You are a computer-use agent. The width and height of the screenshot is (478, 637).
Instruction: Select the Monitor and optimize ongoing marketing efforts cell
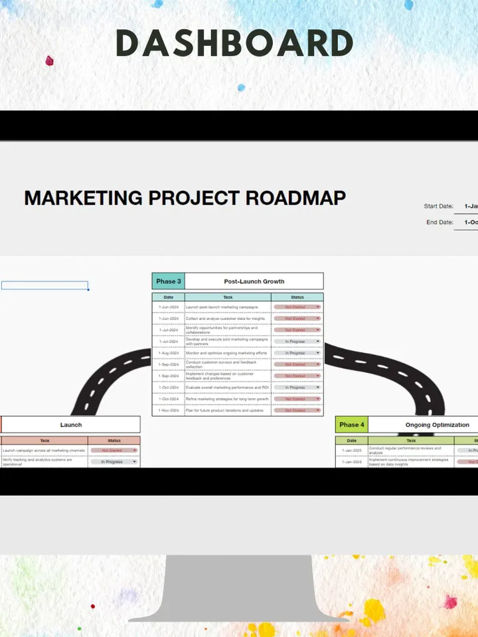point(228,353)
